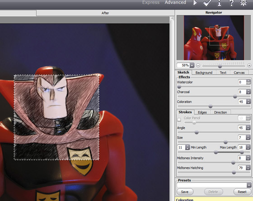
Task: Click the Size value field
Action: click(x=242, y=138)
